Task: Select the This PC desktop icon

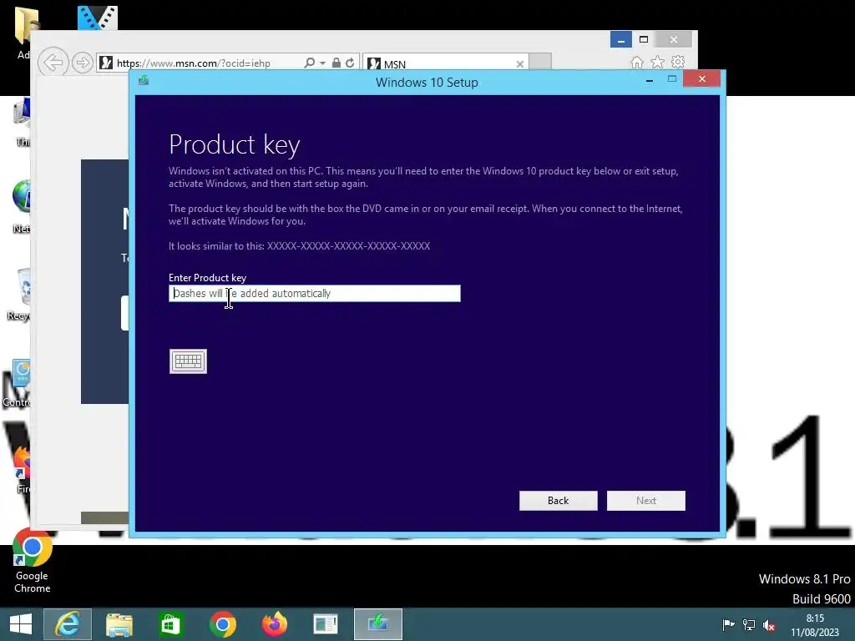Action: point(22,122)
